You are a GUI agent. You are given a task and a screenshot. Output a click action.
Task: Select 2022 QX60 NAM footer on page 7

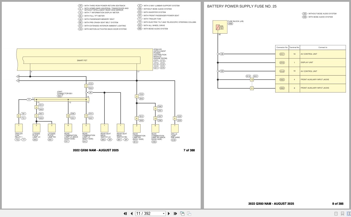(96, 150)
